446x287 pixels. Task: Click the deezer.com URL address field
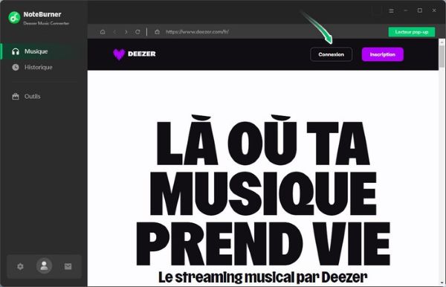(x=197, y=32)
